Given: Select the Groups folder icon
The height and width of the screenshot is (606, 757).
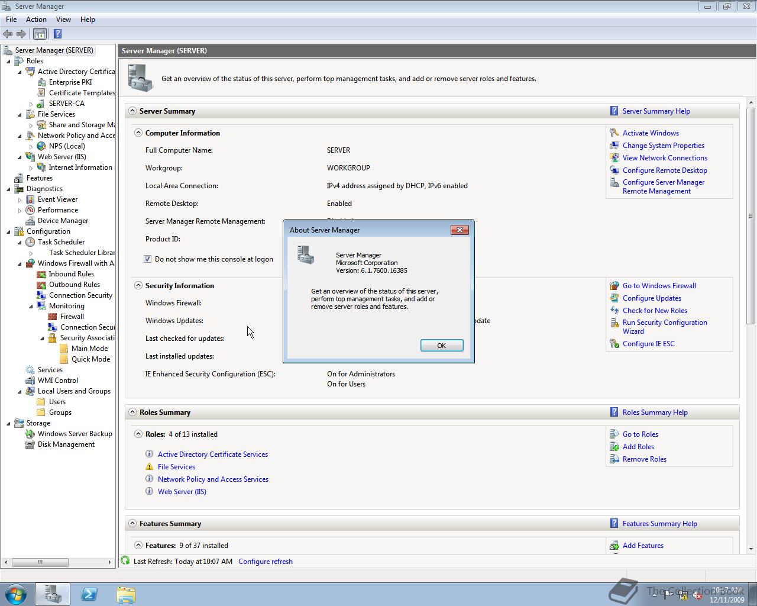Looking at the screenshot, I should pos(41,412).
